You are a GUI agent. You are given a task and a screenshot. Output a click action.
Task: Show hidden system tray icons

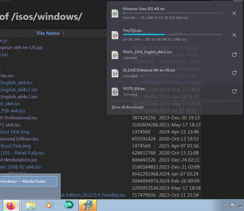[x=225, y=206]
